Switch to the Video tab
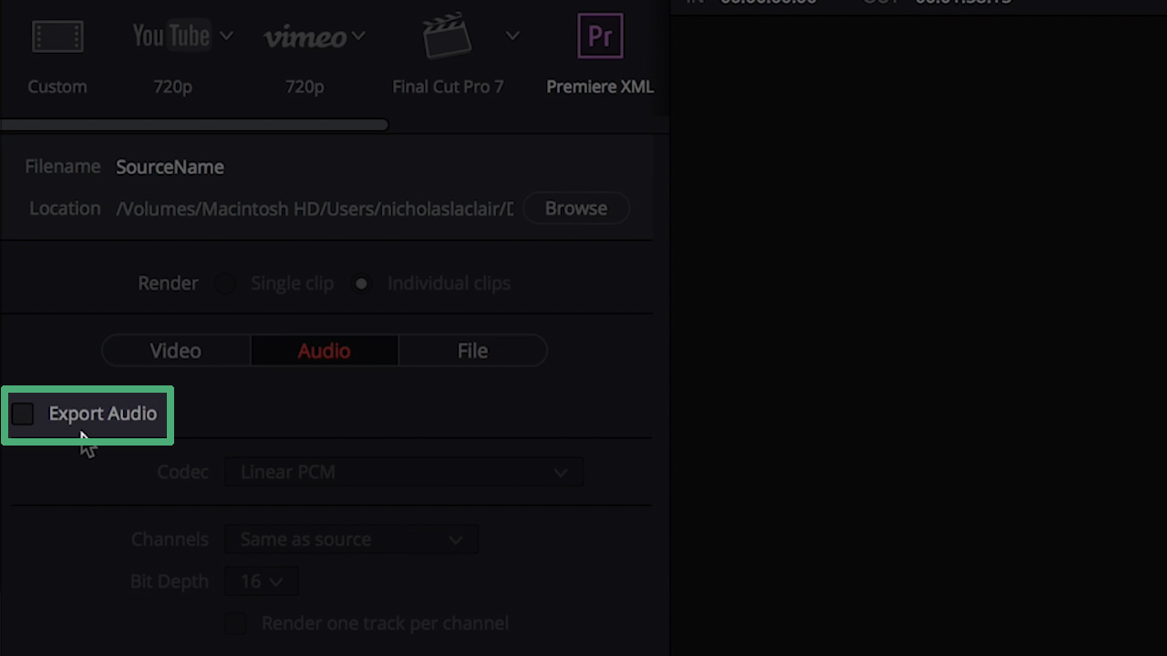This screenshot has width=1167, height=656. pos(175,350)
